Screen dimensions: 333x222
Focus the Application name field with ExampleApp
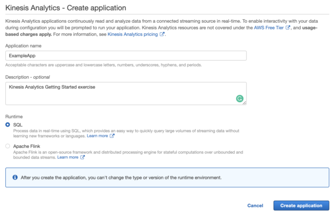[x=126, y=55]
